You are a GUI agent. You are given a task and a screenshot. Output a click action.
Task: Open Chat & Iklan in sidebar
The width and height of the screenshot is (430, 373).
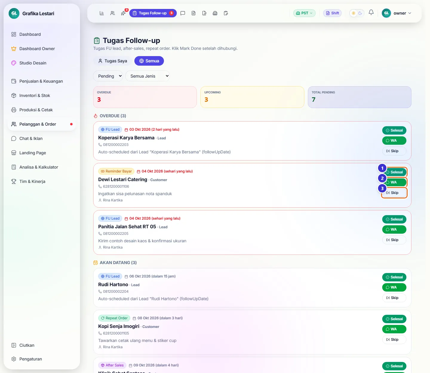(x=42, y=138)
